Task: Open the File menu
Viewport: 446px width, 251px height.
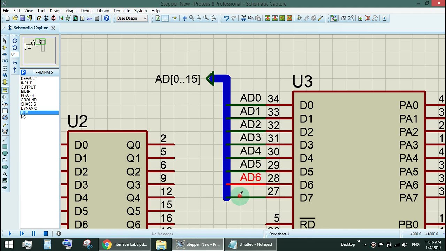Action: pos(6,11)
